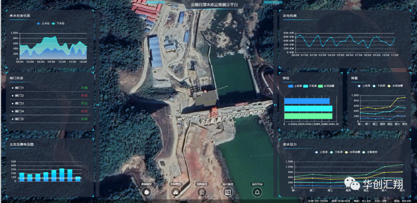Image resolution: width=417 pixels, height=203 pixels.
Task: Open the 运行日志 bell icon
Action: pyautogui.click(x=257, y=192)
